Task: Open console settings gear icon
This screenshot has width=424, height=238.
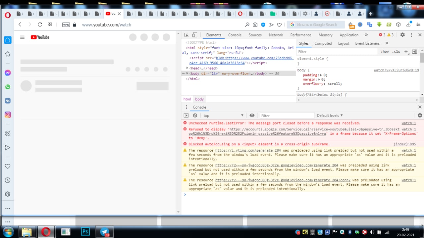Action: pyautogui.click(x=420, y=116)
